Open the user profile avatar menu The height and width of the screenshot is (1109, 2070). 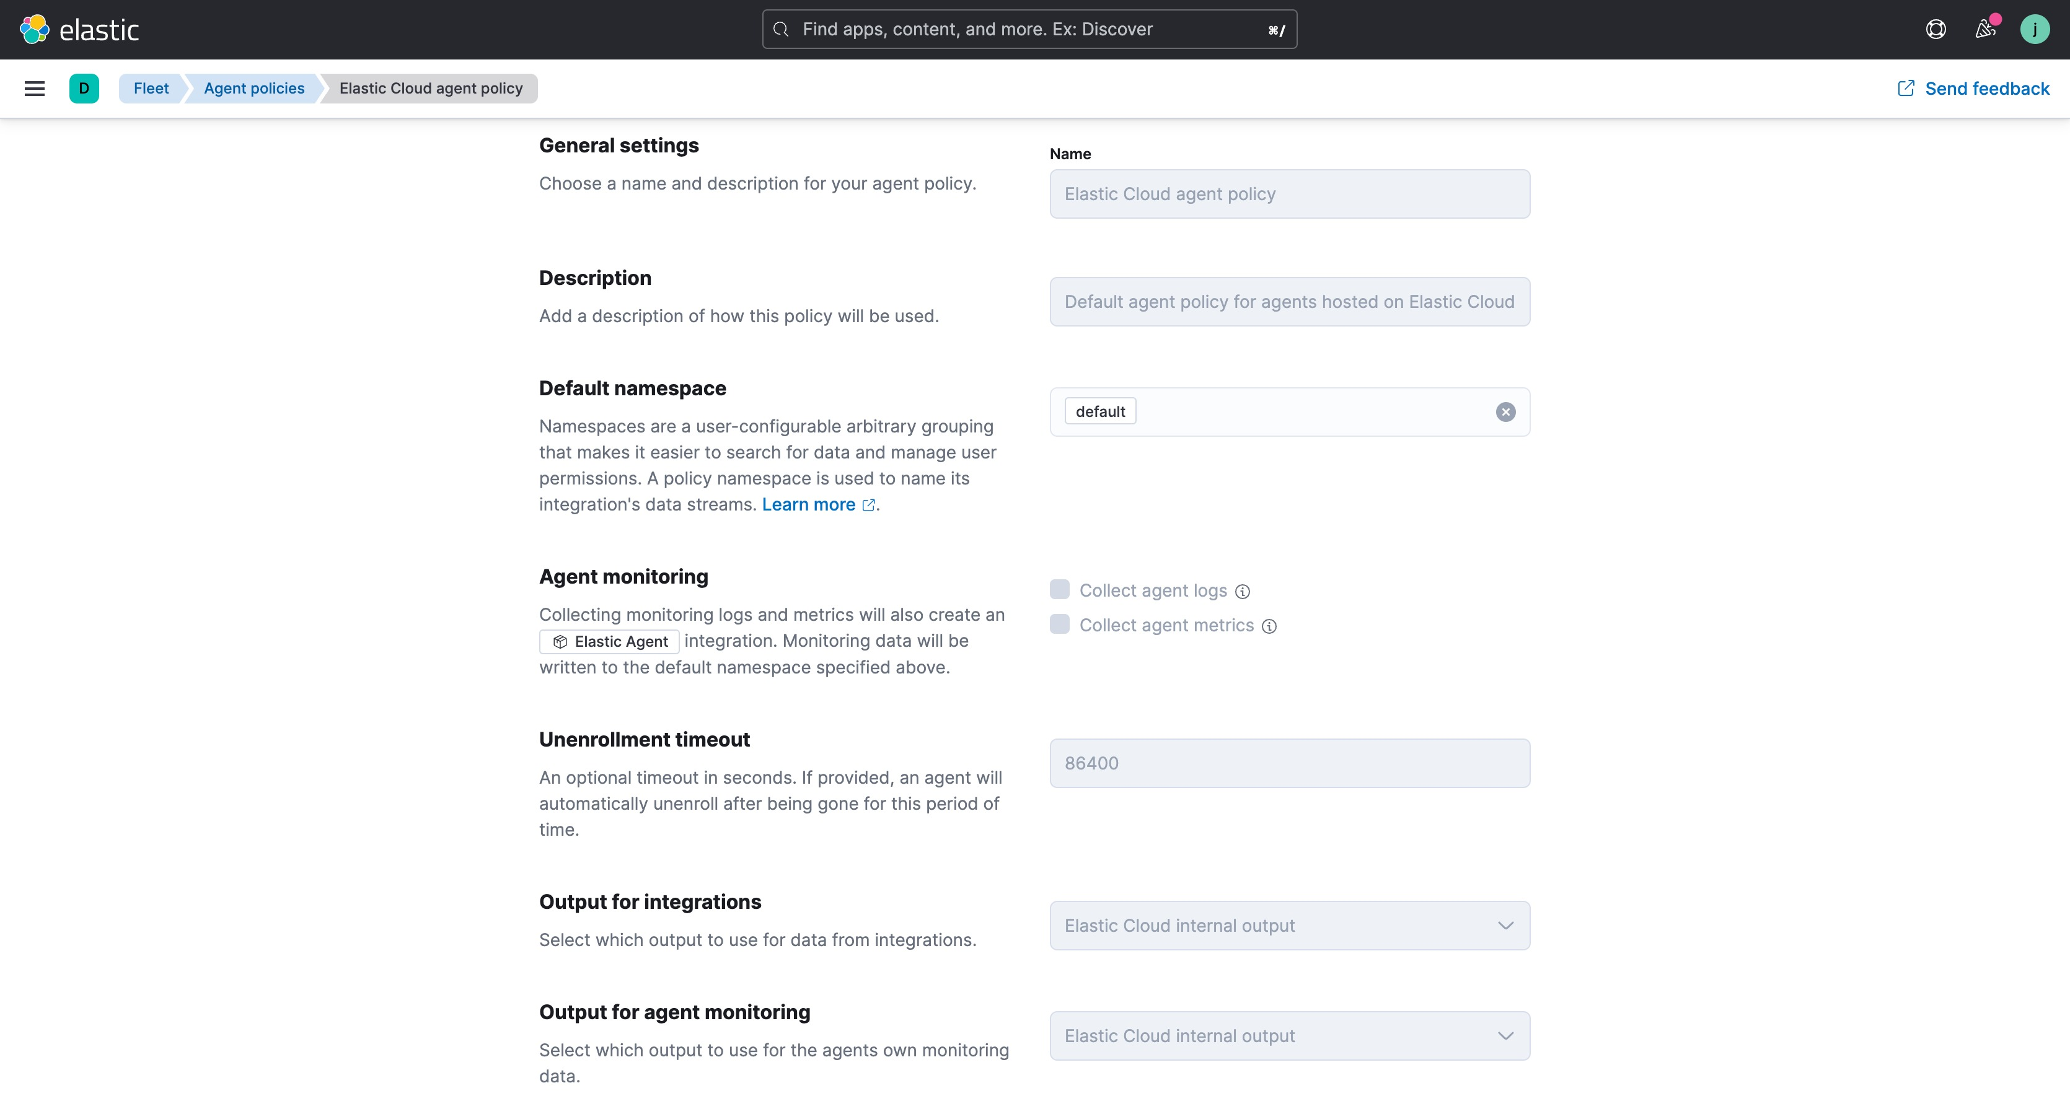[x=2035, y=29]
